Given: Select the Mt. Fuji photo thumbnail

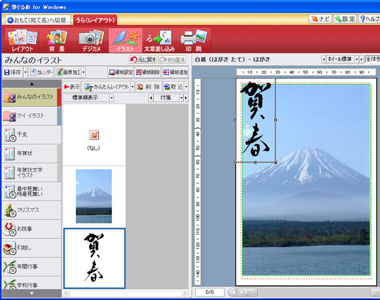Looking at the screenshot, I should (x=94, y=196).
